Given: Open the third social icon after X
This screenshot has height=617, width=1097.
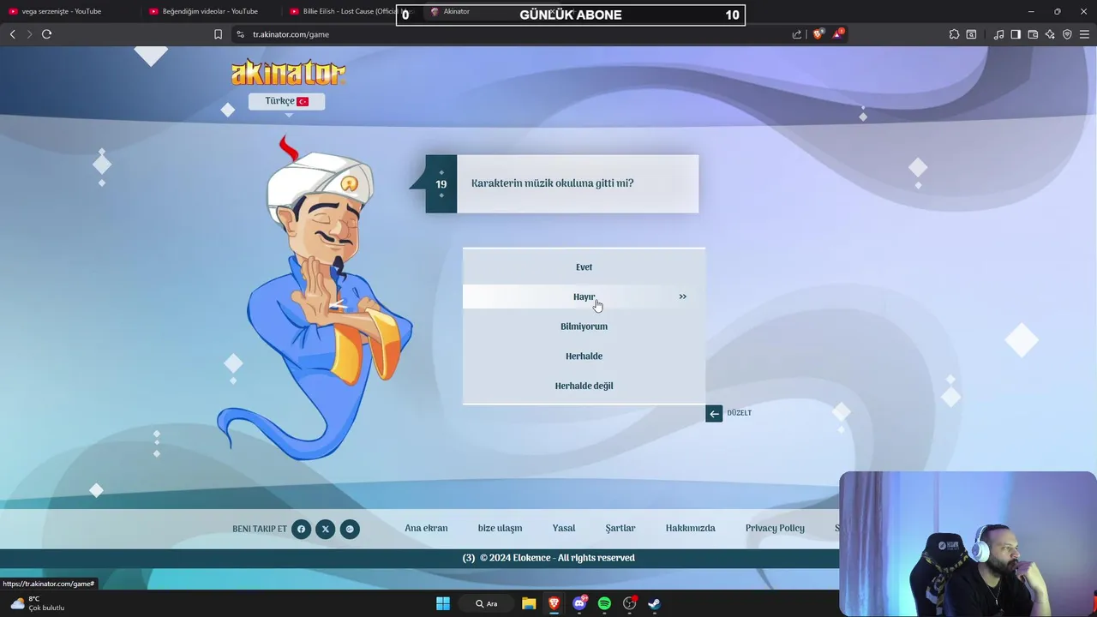Looking at the screenshot, I should click(x=350, y=529).
